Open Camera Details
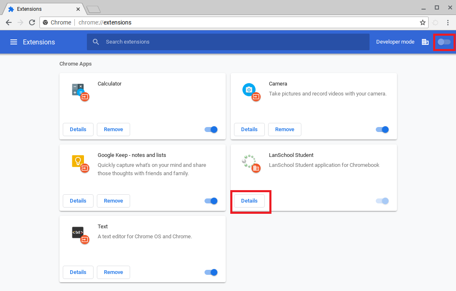Image resolution: width=456 pixels, height=291 pixels. [x=249, y=130]
